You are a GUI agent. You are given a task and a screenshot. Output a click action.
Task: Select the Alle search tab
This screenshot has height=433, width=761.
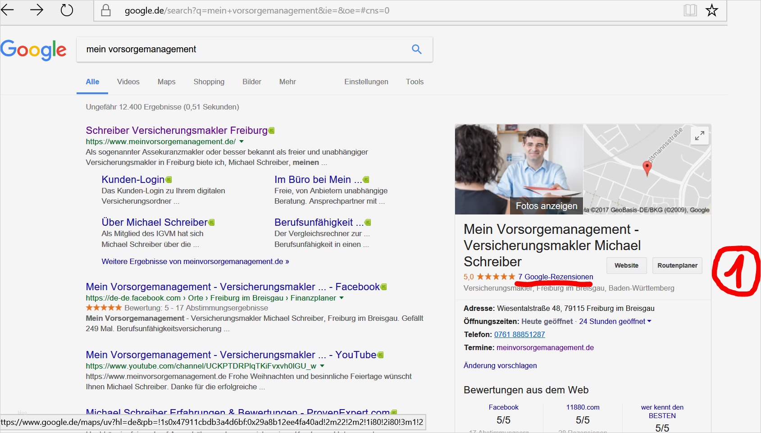coord(92,82)
